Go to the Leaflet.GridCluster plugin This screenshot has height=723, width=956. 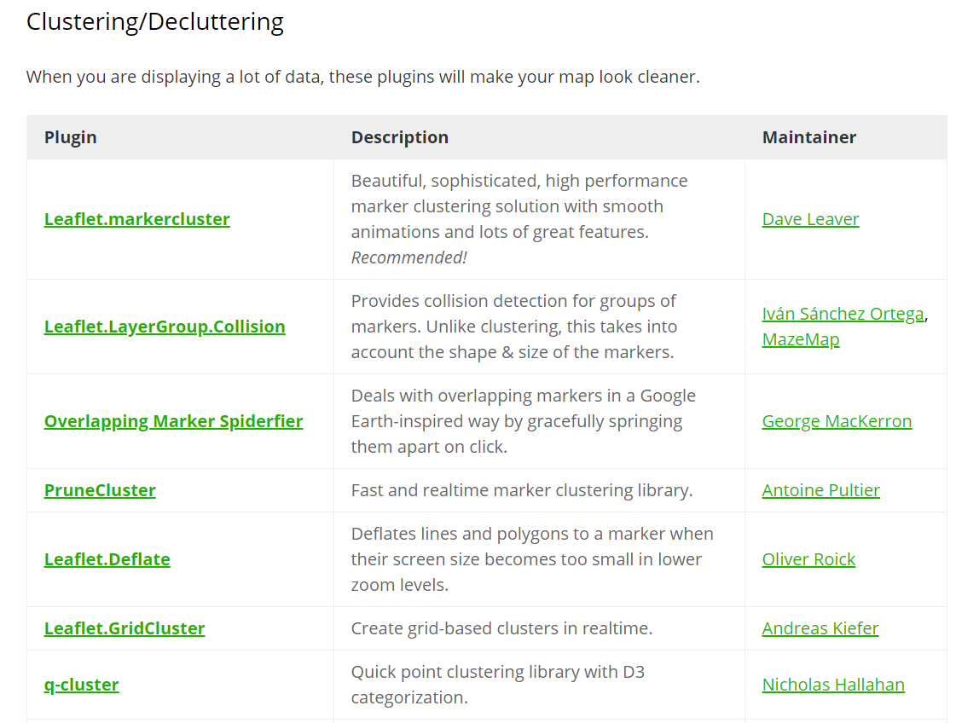tap(125, 628)
